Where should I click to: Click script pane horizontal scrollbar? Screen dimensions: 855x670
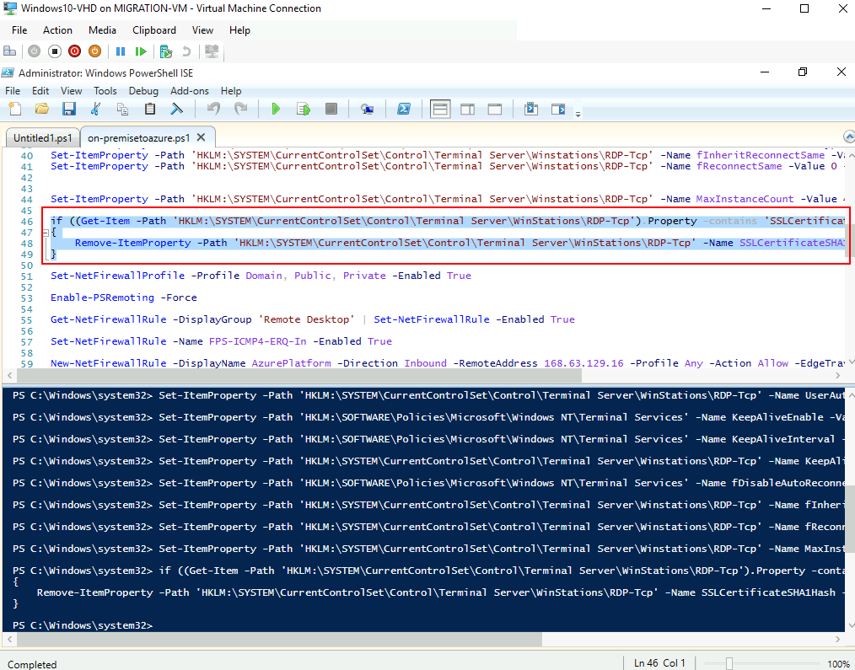point(300,376)
